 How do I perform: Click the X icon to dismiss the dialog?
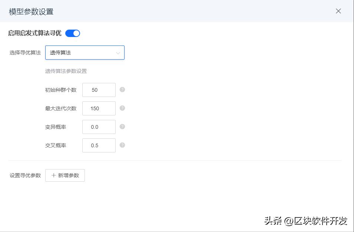click(338, 11)
